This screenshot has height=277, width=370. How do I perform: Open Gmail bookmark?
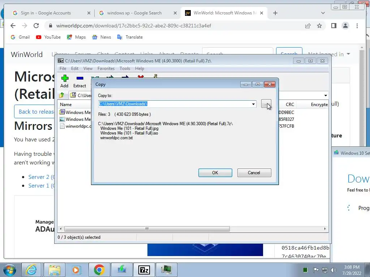pyautogui.click(x=20, y=37)
